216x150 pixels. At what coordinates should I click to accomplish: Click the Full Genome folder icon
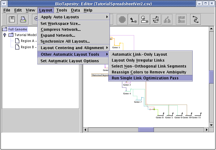pos(5,29)
